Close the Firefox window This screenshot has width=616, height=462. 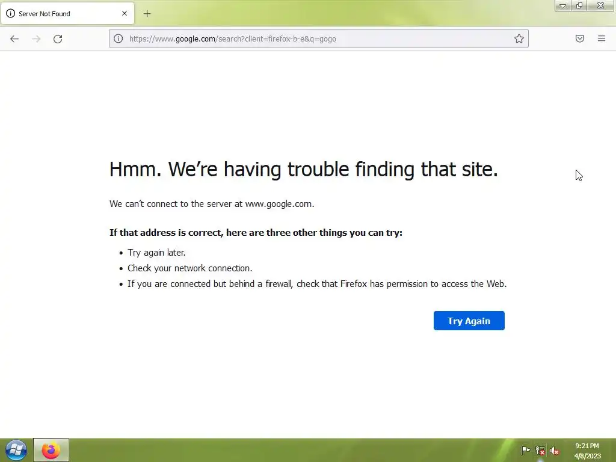600,5
